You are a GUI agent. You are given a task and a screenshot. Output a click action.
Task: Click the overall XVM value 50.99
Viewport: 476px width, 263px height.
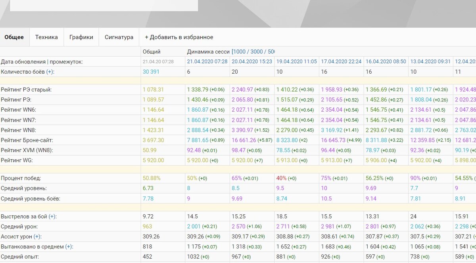click(149, 150)
